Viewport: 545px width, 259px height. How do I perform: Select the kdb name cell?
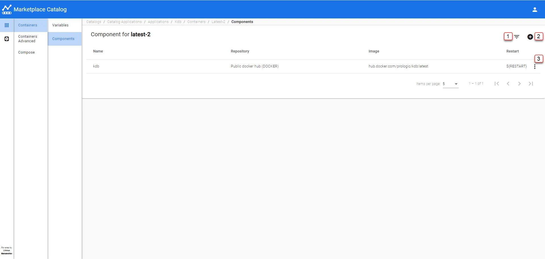pos(96,66)
